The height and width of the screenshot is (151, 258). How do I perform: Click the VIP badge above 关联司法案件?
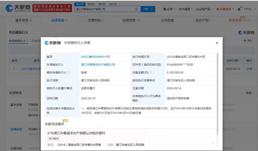[65, 121]
